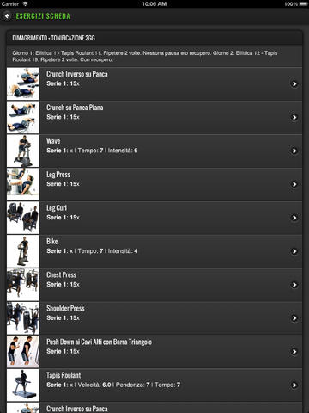Image resolution: width=309 pixels, height=413 pixels.
Task: Select the Leg Curl exercise title
Action: (57, 208)
